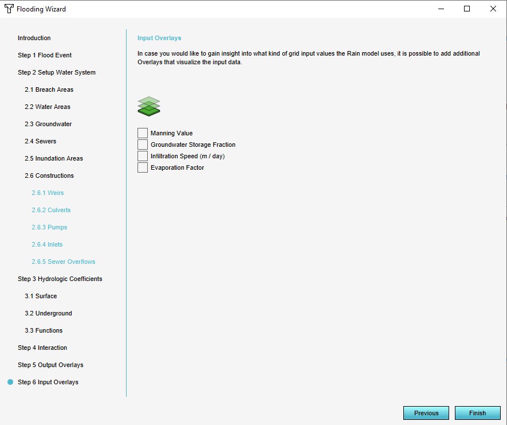Select 2.6 Constructions in sidebar

point(49,176)
